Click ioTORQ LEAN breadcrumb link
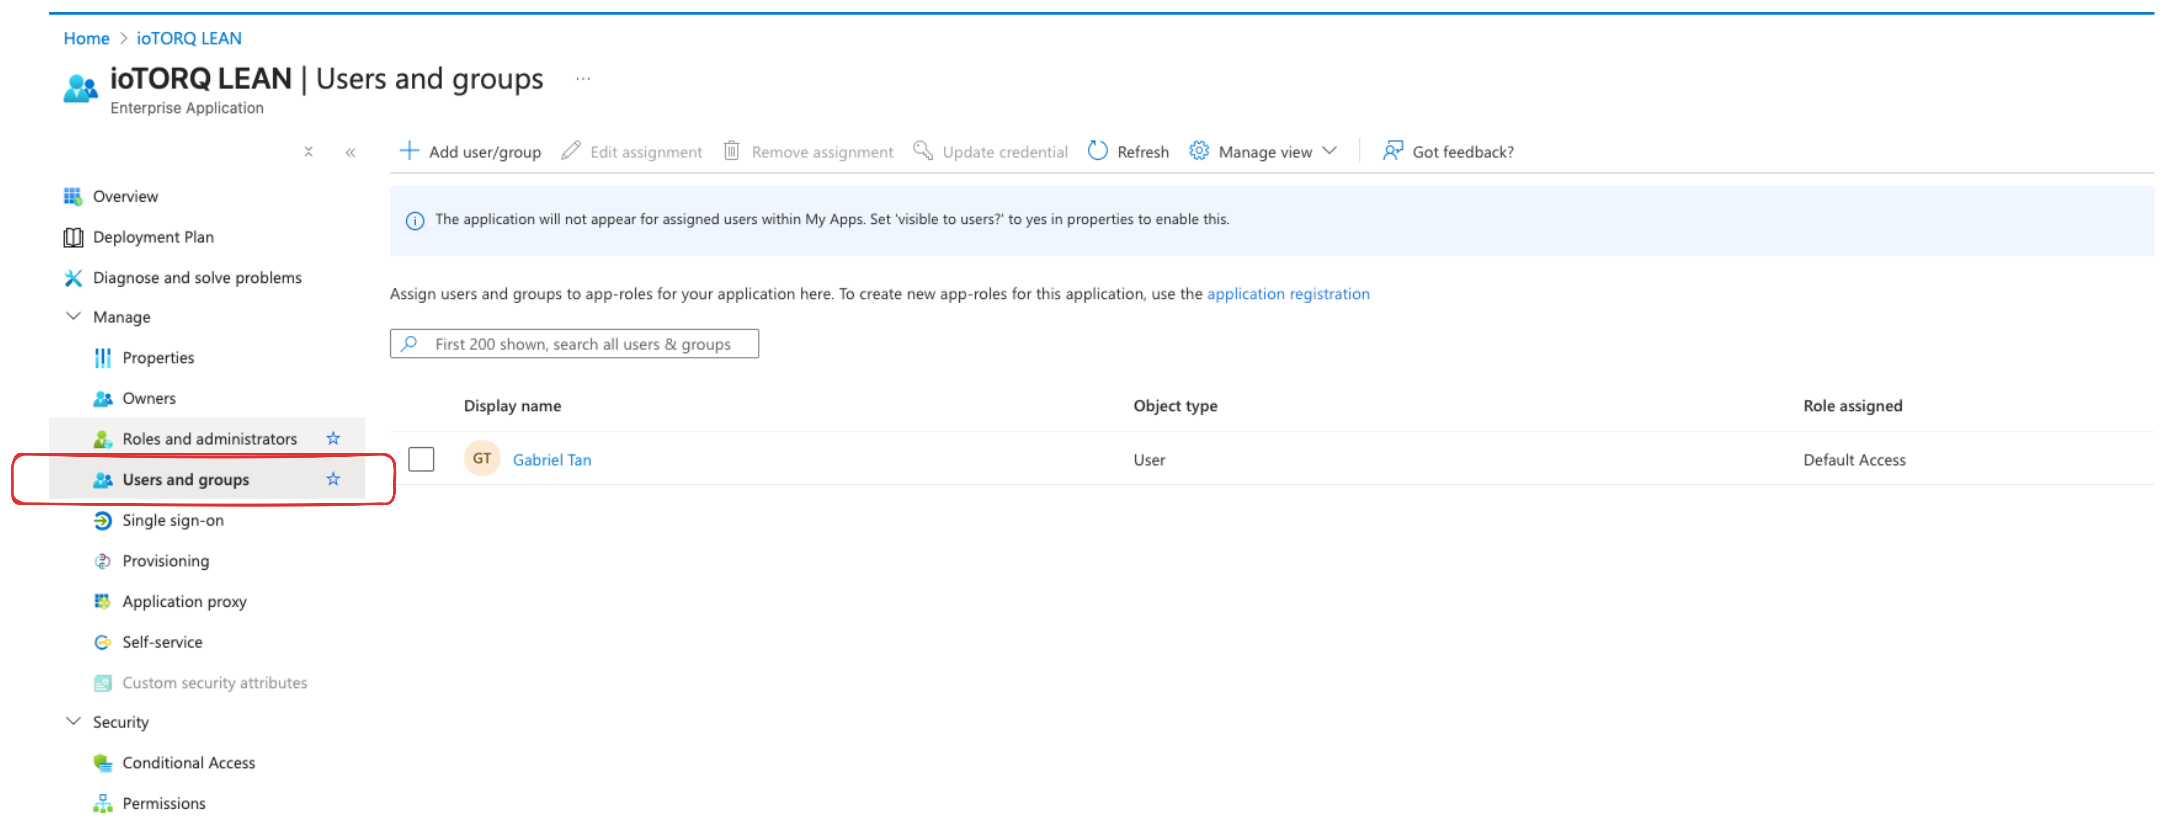Image resolution: width=2166 pixels, height=825 pixels. tap(189, 38)
